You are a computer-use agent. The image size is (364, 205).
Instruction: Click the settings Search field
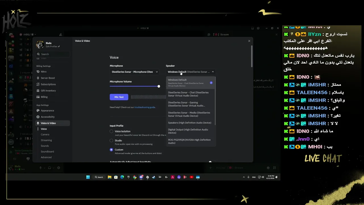click(x=53, y=54)
